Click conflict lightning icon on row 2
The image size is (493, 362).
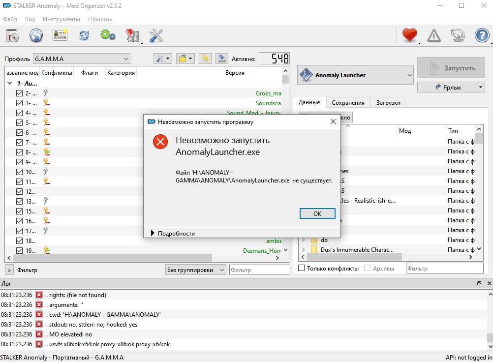(46, 92)
